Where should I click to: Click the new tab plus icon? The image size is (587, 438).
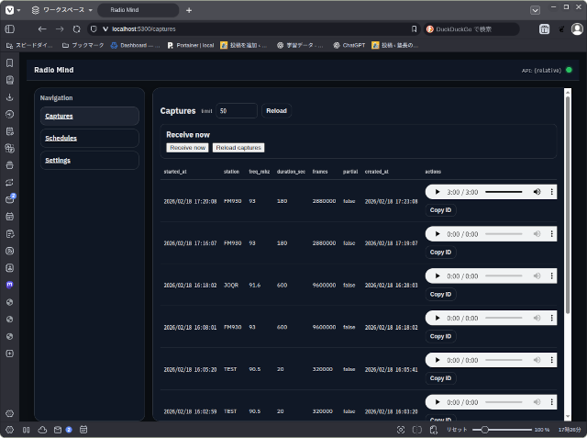[189, 10]
